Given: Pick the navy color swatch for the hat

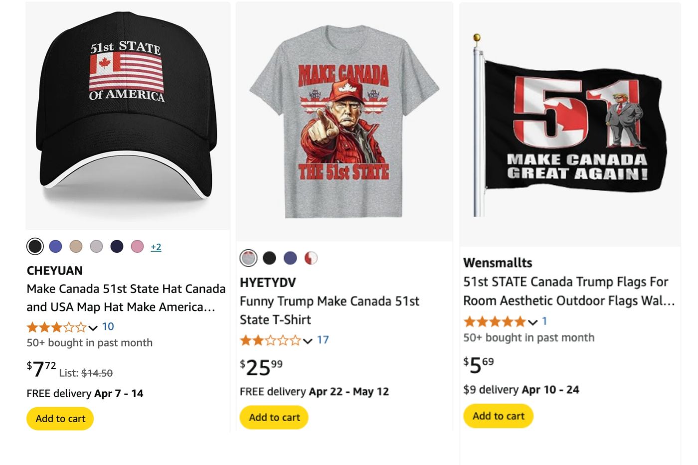Looking at the screenshot, I should pyautogui.click(x=117, y=246).
